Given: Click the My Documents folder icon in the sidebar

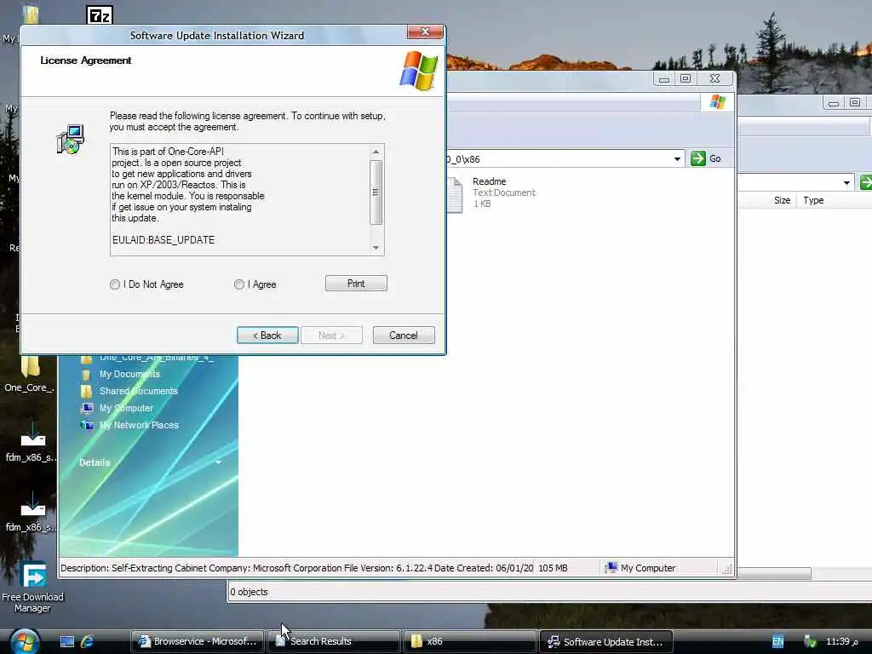Looking at the screenshot, I should point(86,375).
